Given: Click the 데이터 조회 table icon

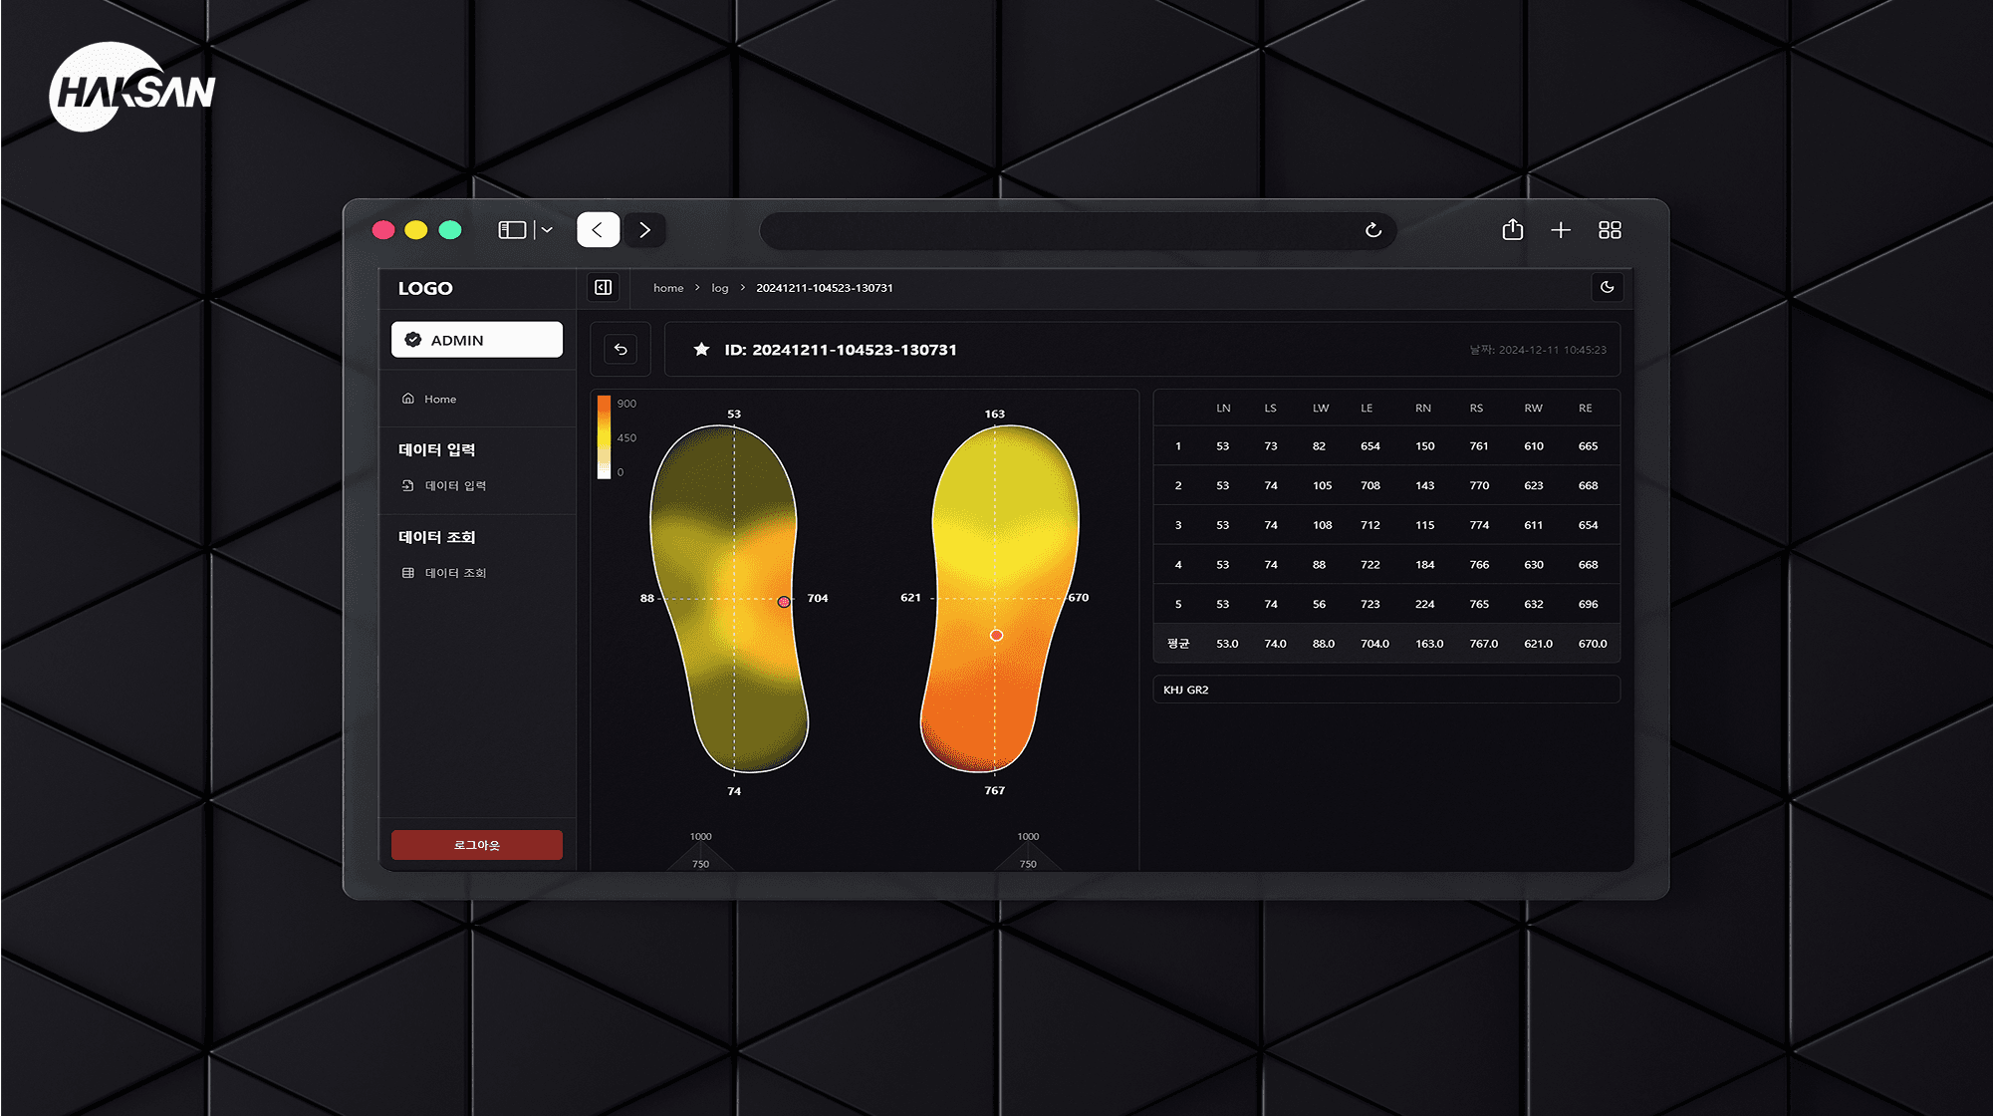Looking at the screenshot, I should coord(407,573).
